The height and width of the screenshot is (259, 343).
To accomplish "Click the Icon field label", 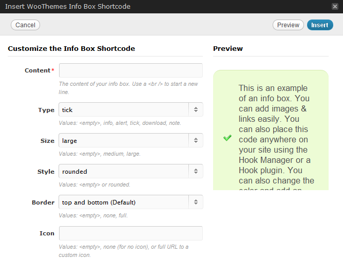I will click(x=47, y=233).
